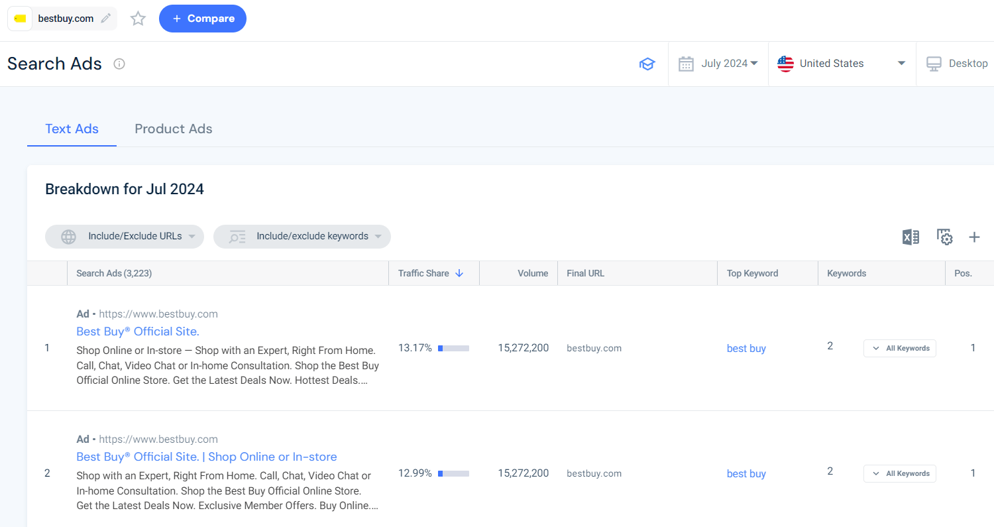Click the Compare button

tap(203, 19)
